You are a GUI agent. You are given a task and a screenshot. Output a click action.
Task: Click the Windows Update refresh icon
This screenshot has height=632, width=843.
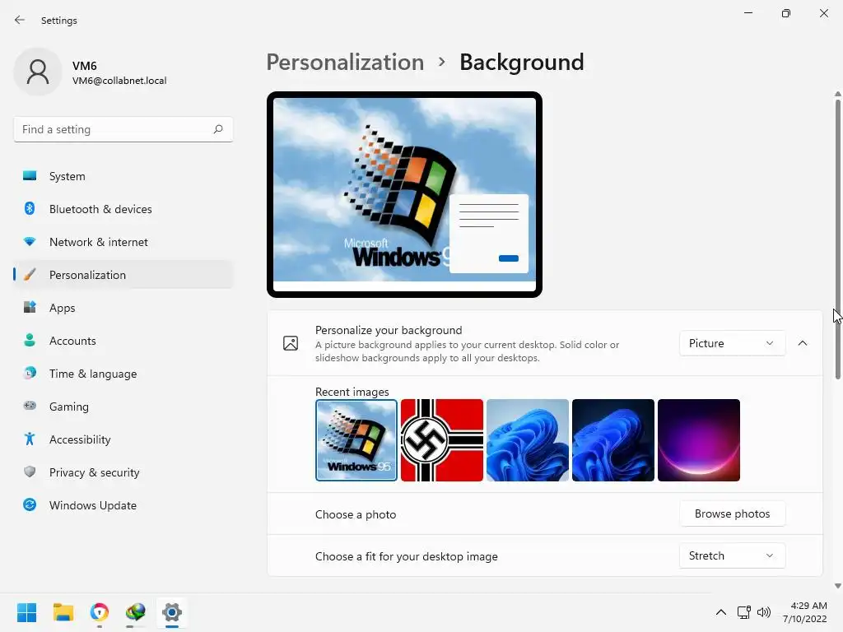30,504
